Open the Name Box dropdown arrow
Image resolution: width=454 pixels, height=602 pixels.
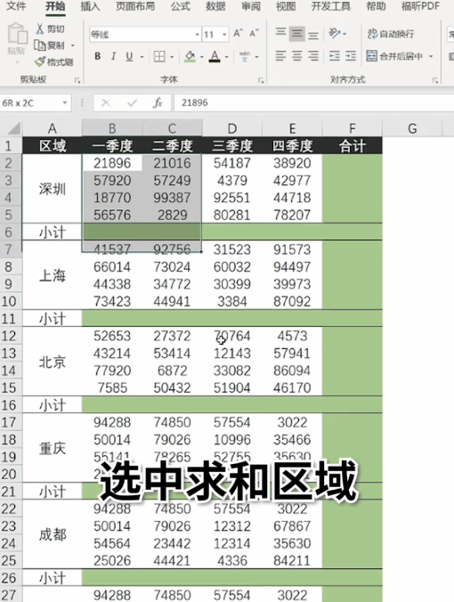(x=65, y=103)
